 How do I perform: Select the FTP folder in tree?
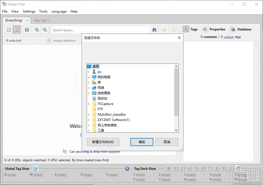coord(100,109)
